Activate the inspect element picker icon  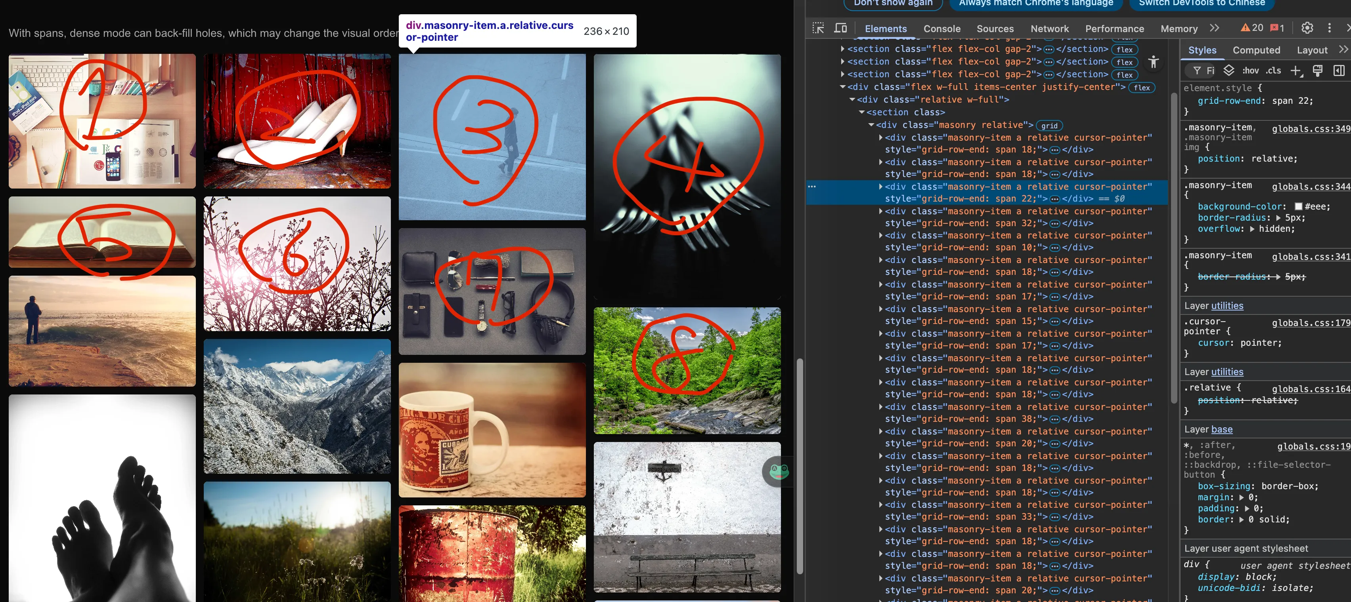pos(818,28)
